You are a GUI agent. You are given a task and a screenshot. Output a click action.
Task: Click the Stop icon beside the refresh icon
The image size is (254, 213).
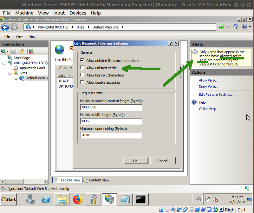tap(229, 27)
